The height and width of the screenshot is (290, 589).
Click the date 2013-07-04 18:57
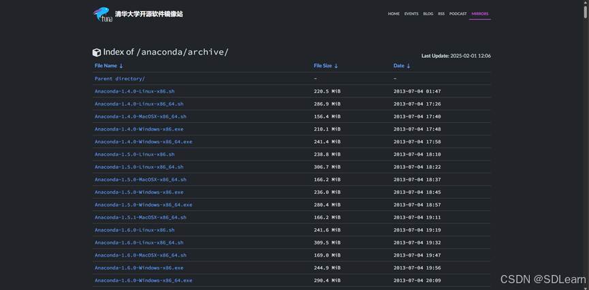(417, 205)
